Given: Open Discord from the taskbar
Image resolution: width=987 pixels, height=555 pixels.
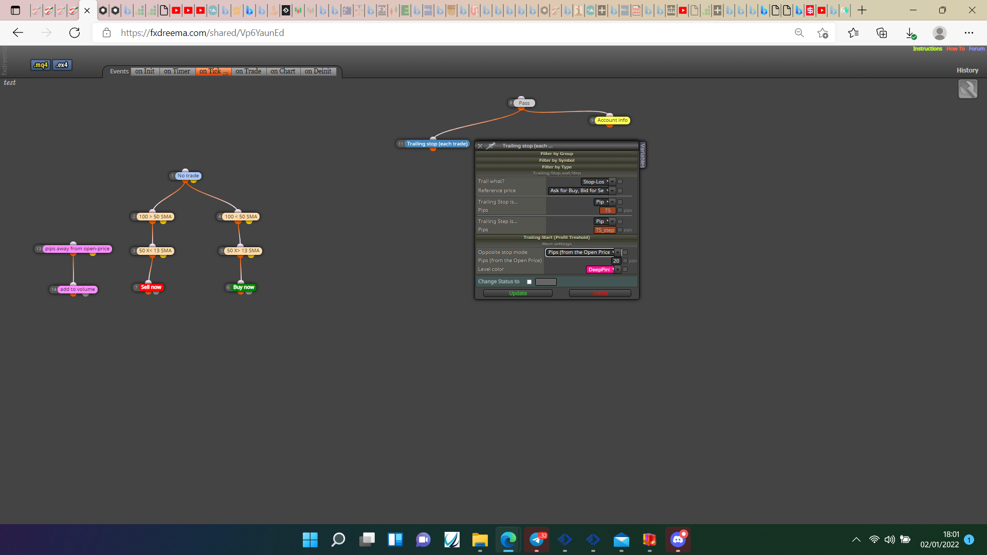Looking at the screenshot, I should pyautogui.click(x=678, y=540).
